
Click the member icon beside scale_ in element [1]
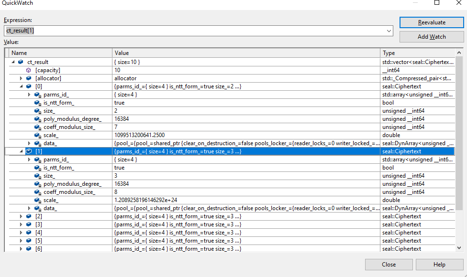[x=37, y=200]
